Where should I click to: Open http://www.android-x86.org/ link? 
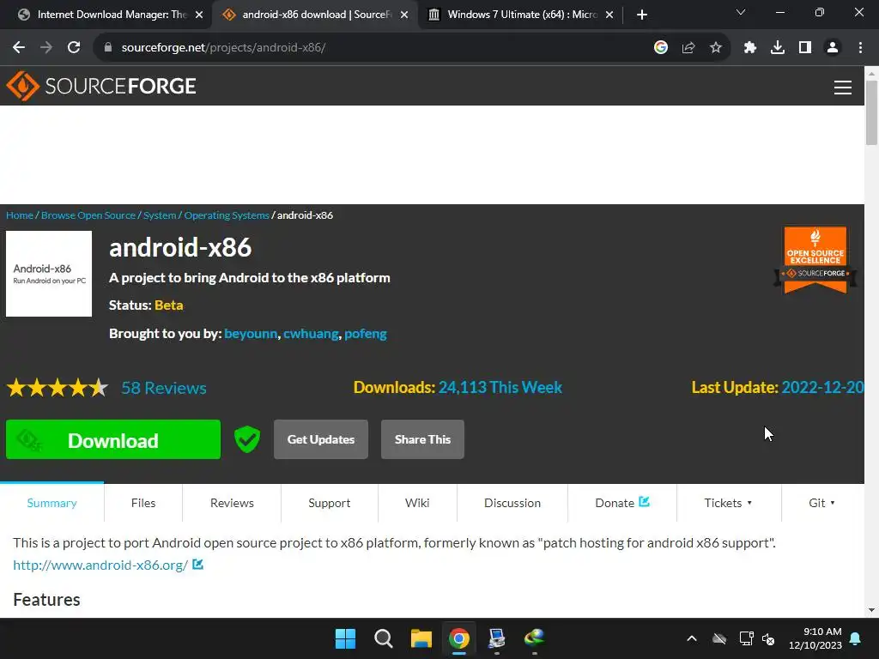coord(100,565)
